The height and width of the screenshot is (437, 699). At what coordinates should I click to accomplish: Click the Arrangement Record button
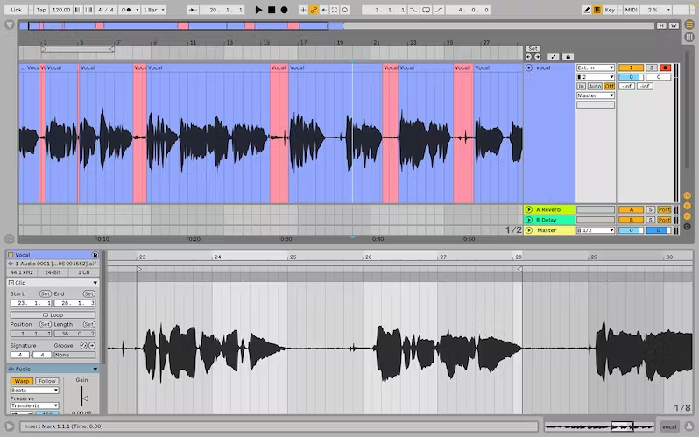(x=284, y=10)
